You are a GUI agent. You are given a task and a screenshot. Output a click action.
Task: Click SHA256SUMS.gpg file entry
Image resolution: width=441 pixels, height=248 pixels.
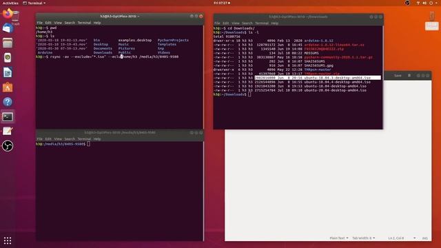click(318, 65)
